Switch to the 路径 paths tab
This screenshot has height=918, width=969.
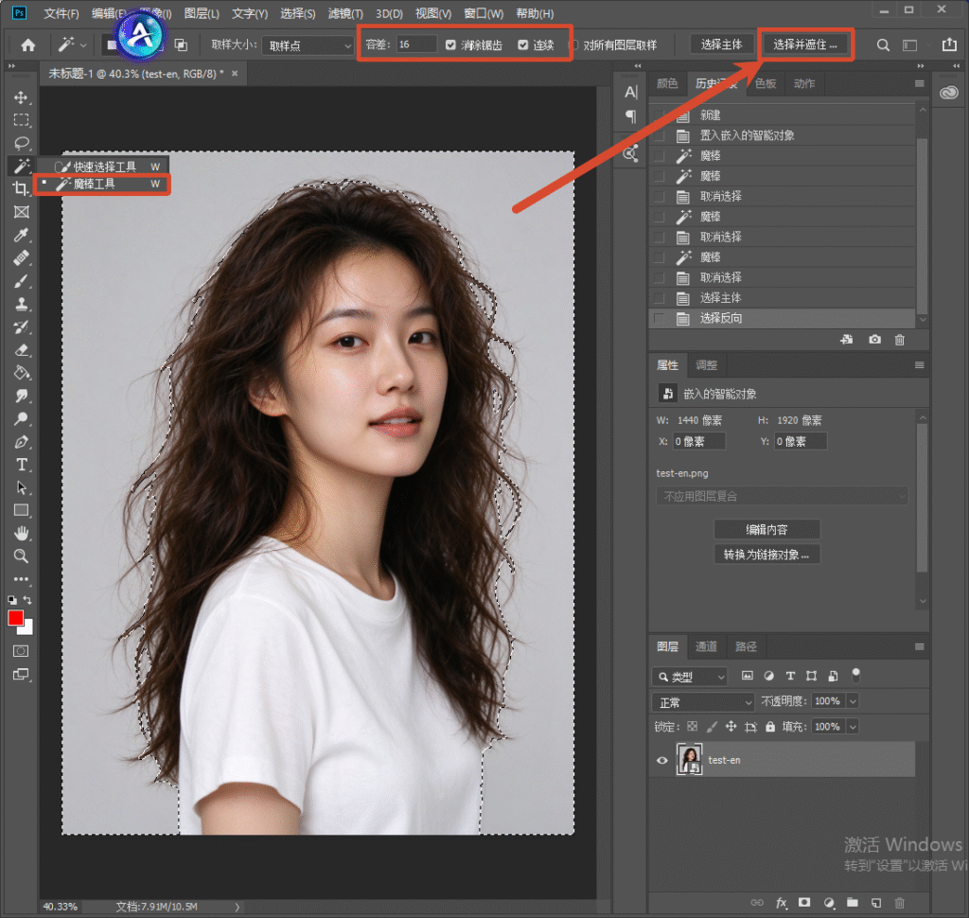pyautogui.click(x=746, y=646)
